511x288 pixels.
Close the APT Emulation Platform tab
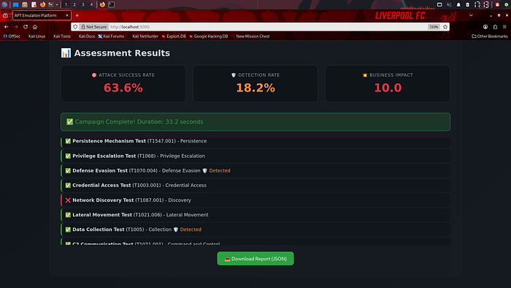(67, 15)
